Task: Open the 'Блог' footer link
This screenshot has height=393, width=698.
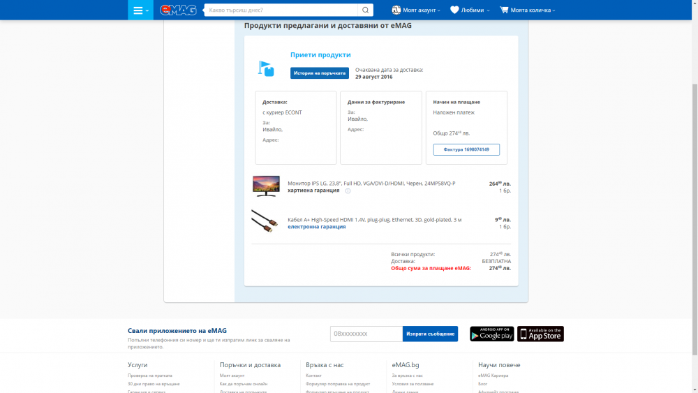Action: (x=482, y=384)
